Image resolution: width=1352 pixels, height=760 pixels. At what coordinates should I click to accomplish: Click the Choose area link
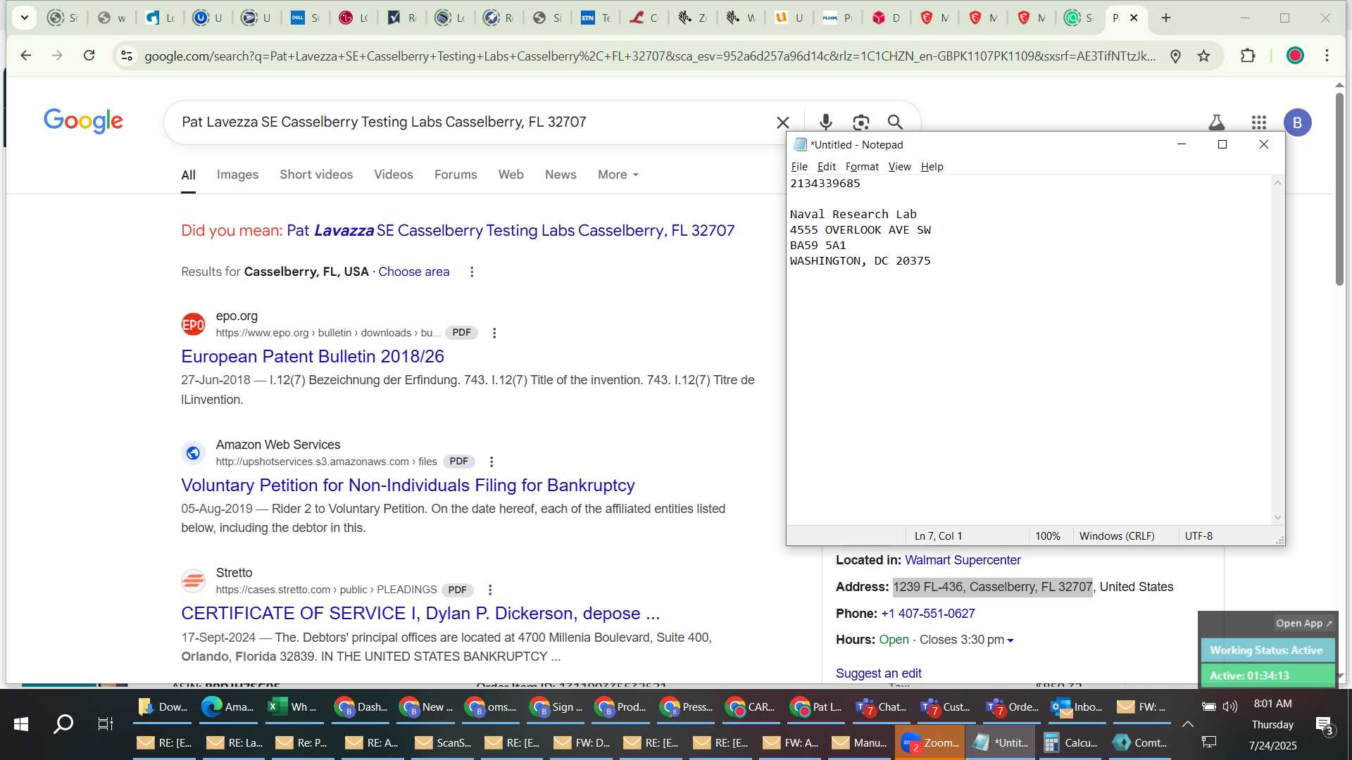[413, 272]
